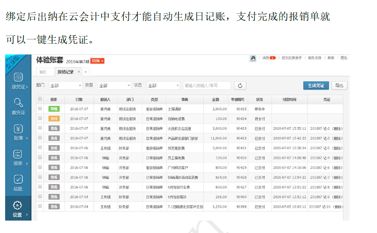The image size is (377, 233).
Task: Open the 状态 dropdown filter
Action: pyautogui.click(x=163, y=86)
